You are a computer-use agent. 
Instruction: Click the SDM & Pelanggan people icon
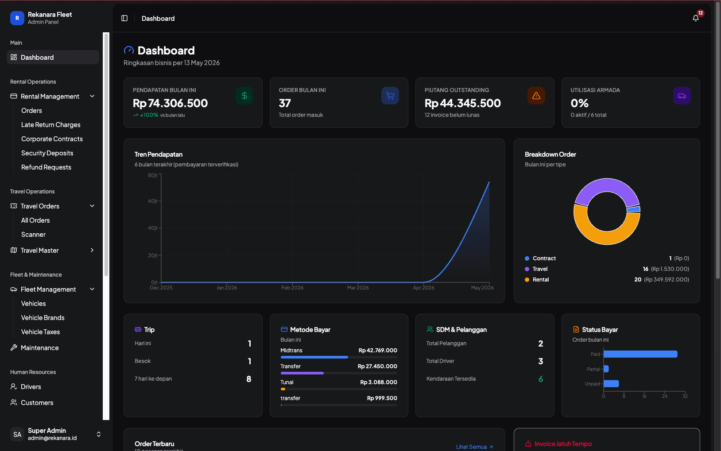[x=430, y=330]
